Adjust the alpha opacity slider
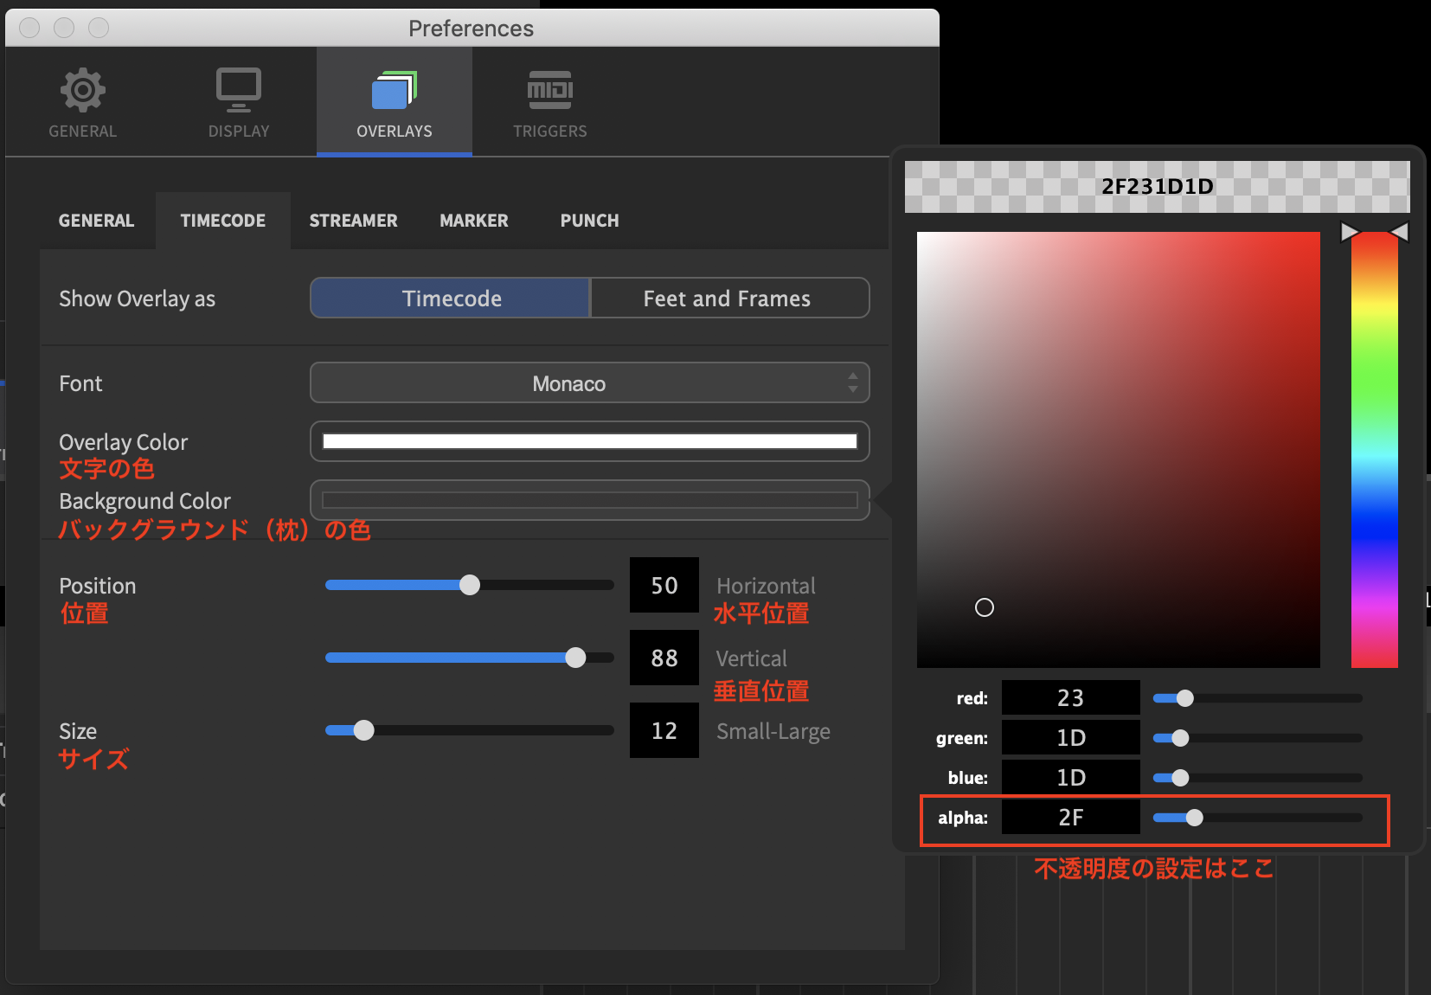The image size is (1431, 995). point(1258,818)
